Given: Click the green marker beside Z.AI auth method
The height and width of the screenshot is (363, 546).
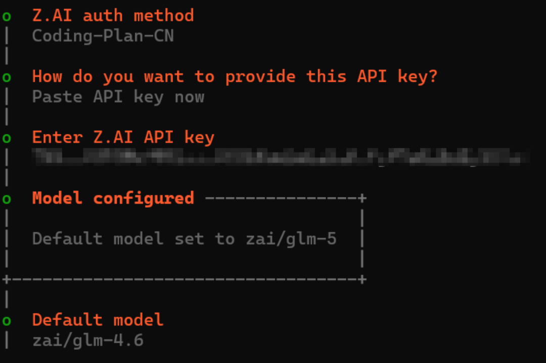Looking at the screenshot, I should tap(7, 17).
